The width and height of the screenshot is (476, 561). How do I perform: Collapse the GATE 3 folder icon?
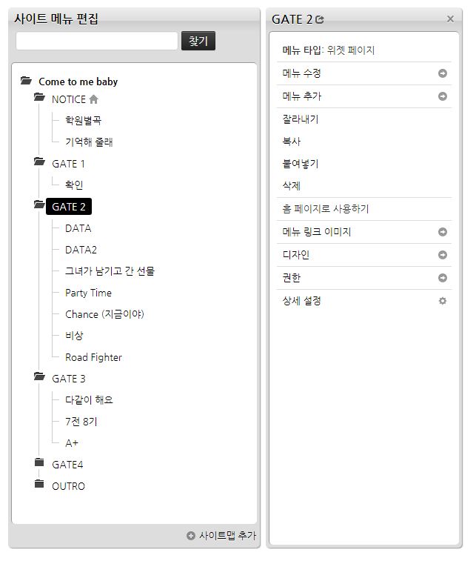pyautogui.click(x=39, y=377)
